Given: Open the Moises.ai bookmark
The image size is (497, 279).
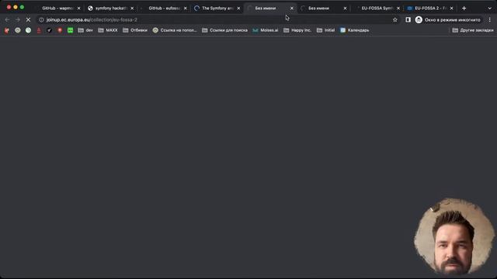Looking at the screenshot, I should (266, 30).
